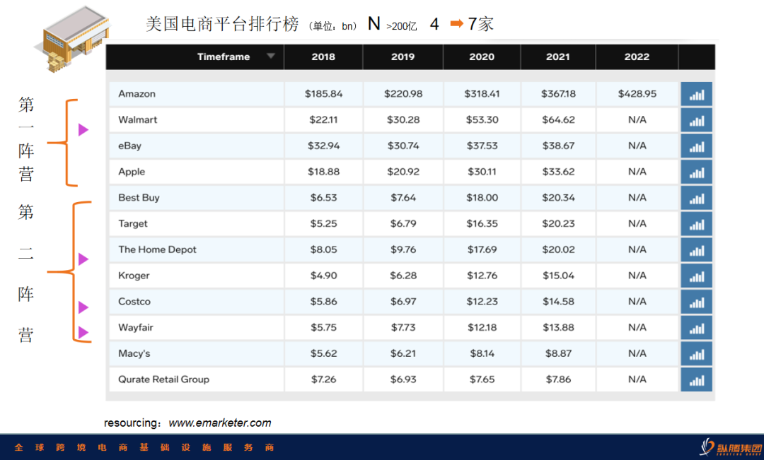This screenshot has width=764, height=460.
Task: Click the $7.86 Qurate 2021 value
Action: (558, 379)
